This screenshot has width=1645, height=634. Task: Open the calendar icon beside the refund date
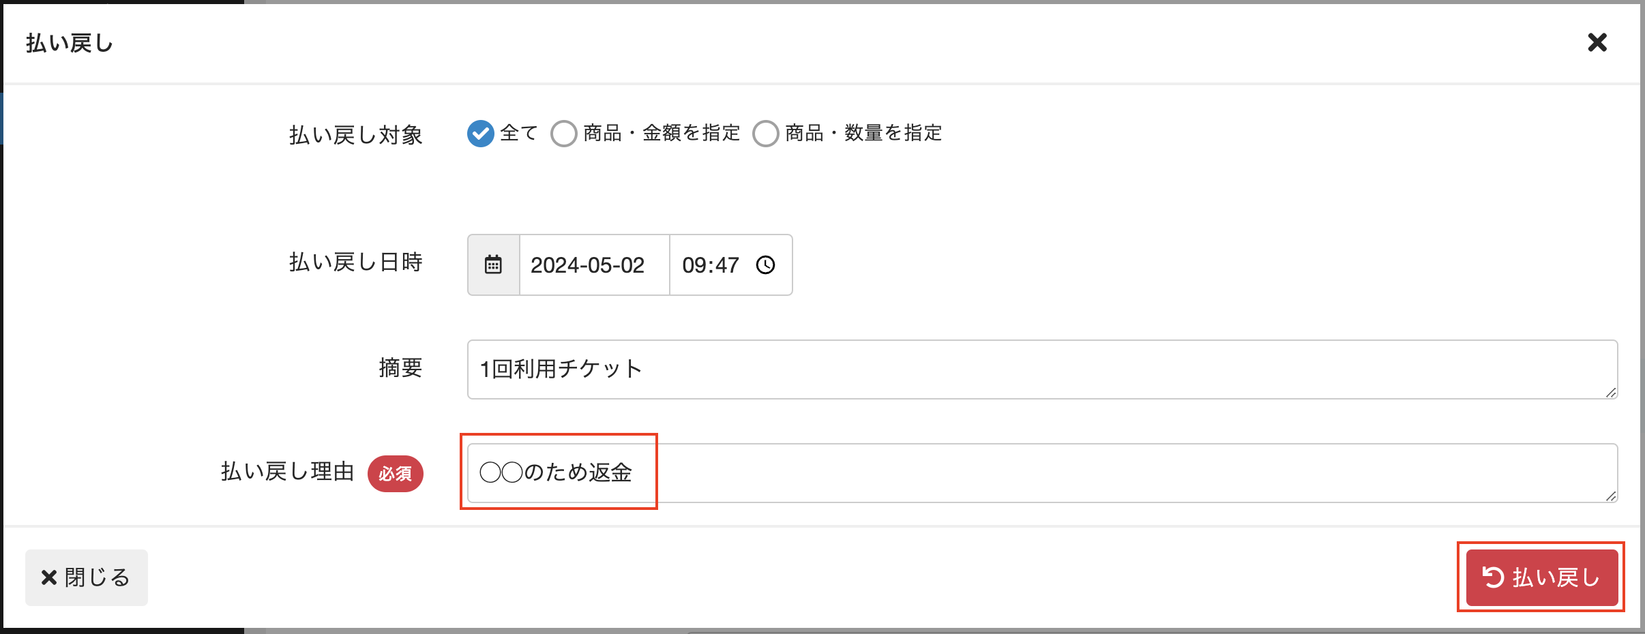coord(493,265)
